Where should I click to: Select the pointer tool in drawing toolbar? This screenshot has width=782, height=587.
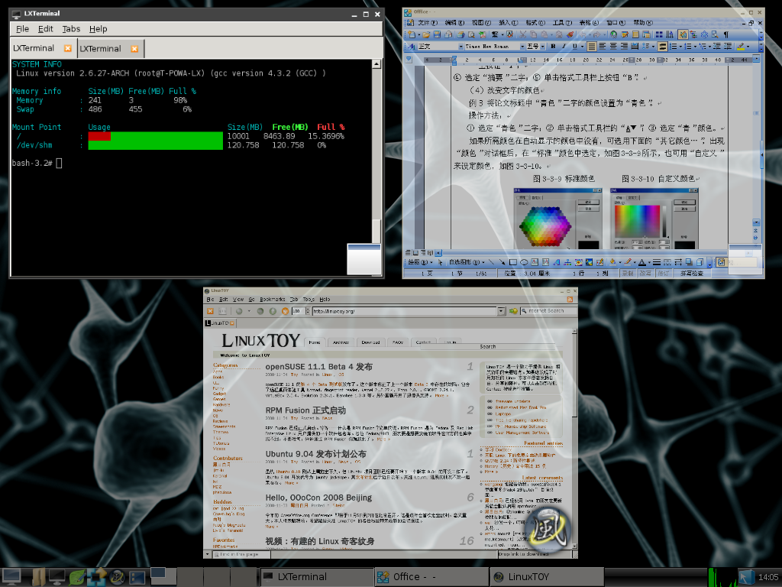[x=441, y=262]
